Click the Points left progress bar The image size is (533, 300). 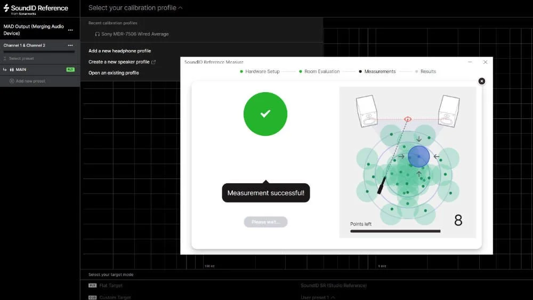(395, 231)
